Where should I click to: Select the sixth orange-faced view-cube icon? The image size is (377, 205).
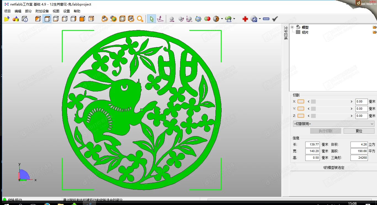point(82,19)
